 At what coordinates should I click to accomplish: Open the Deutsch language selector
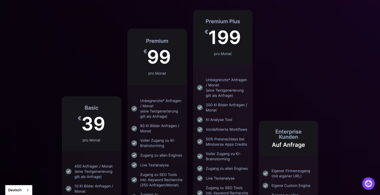pyautogui.click(x=19, y=190)
